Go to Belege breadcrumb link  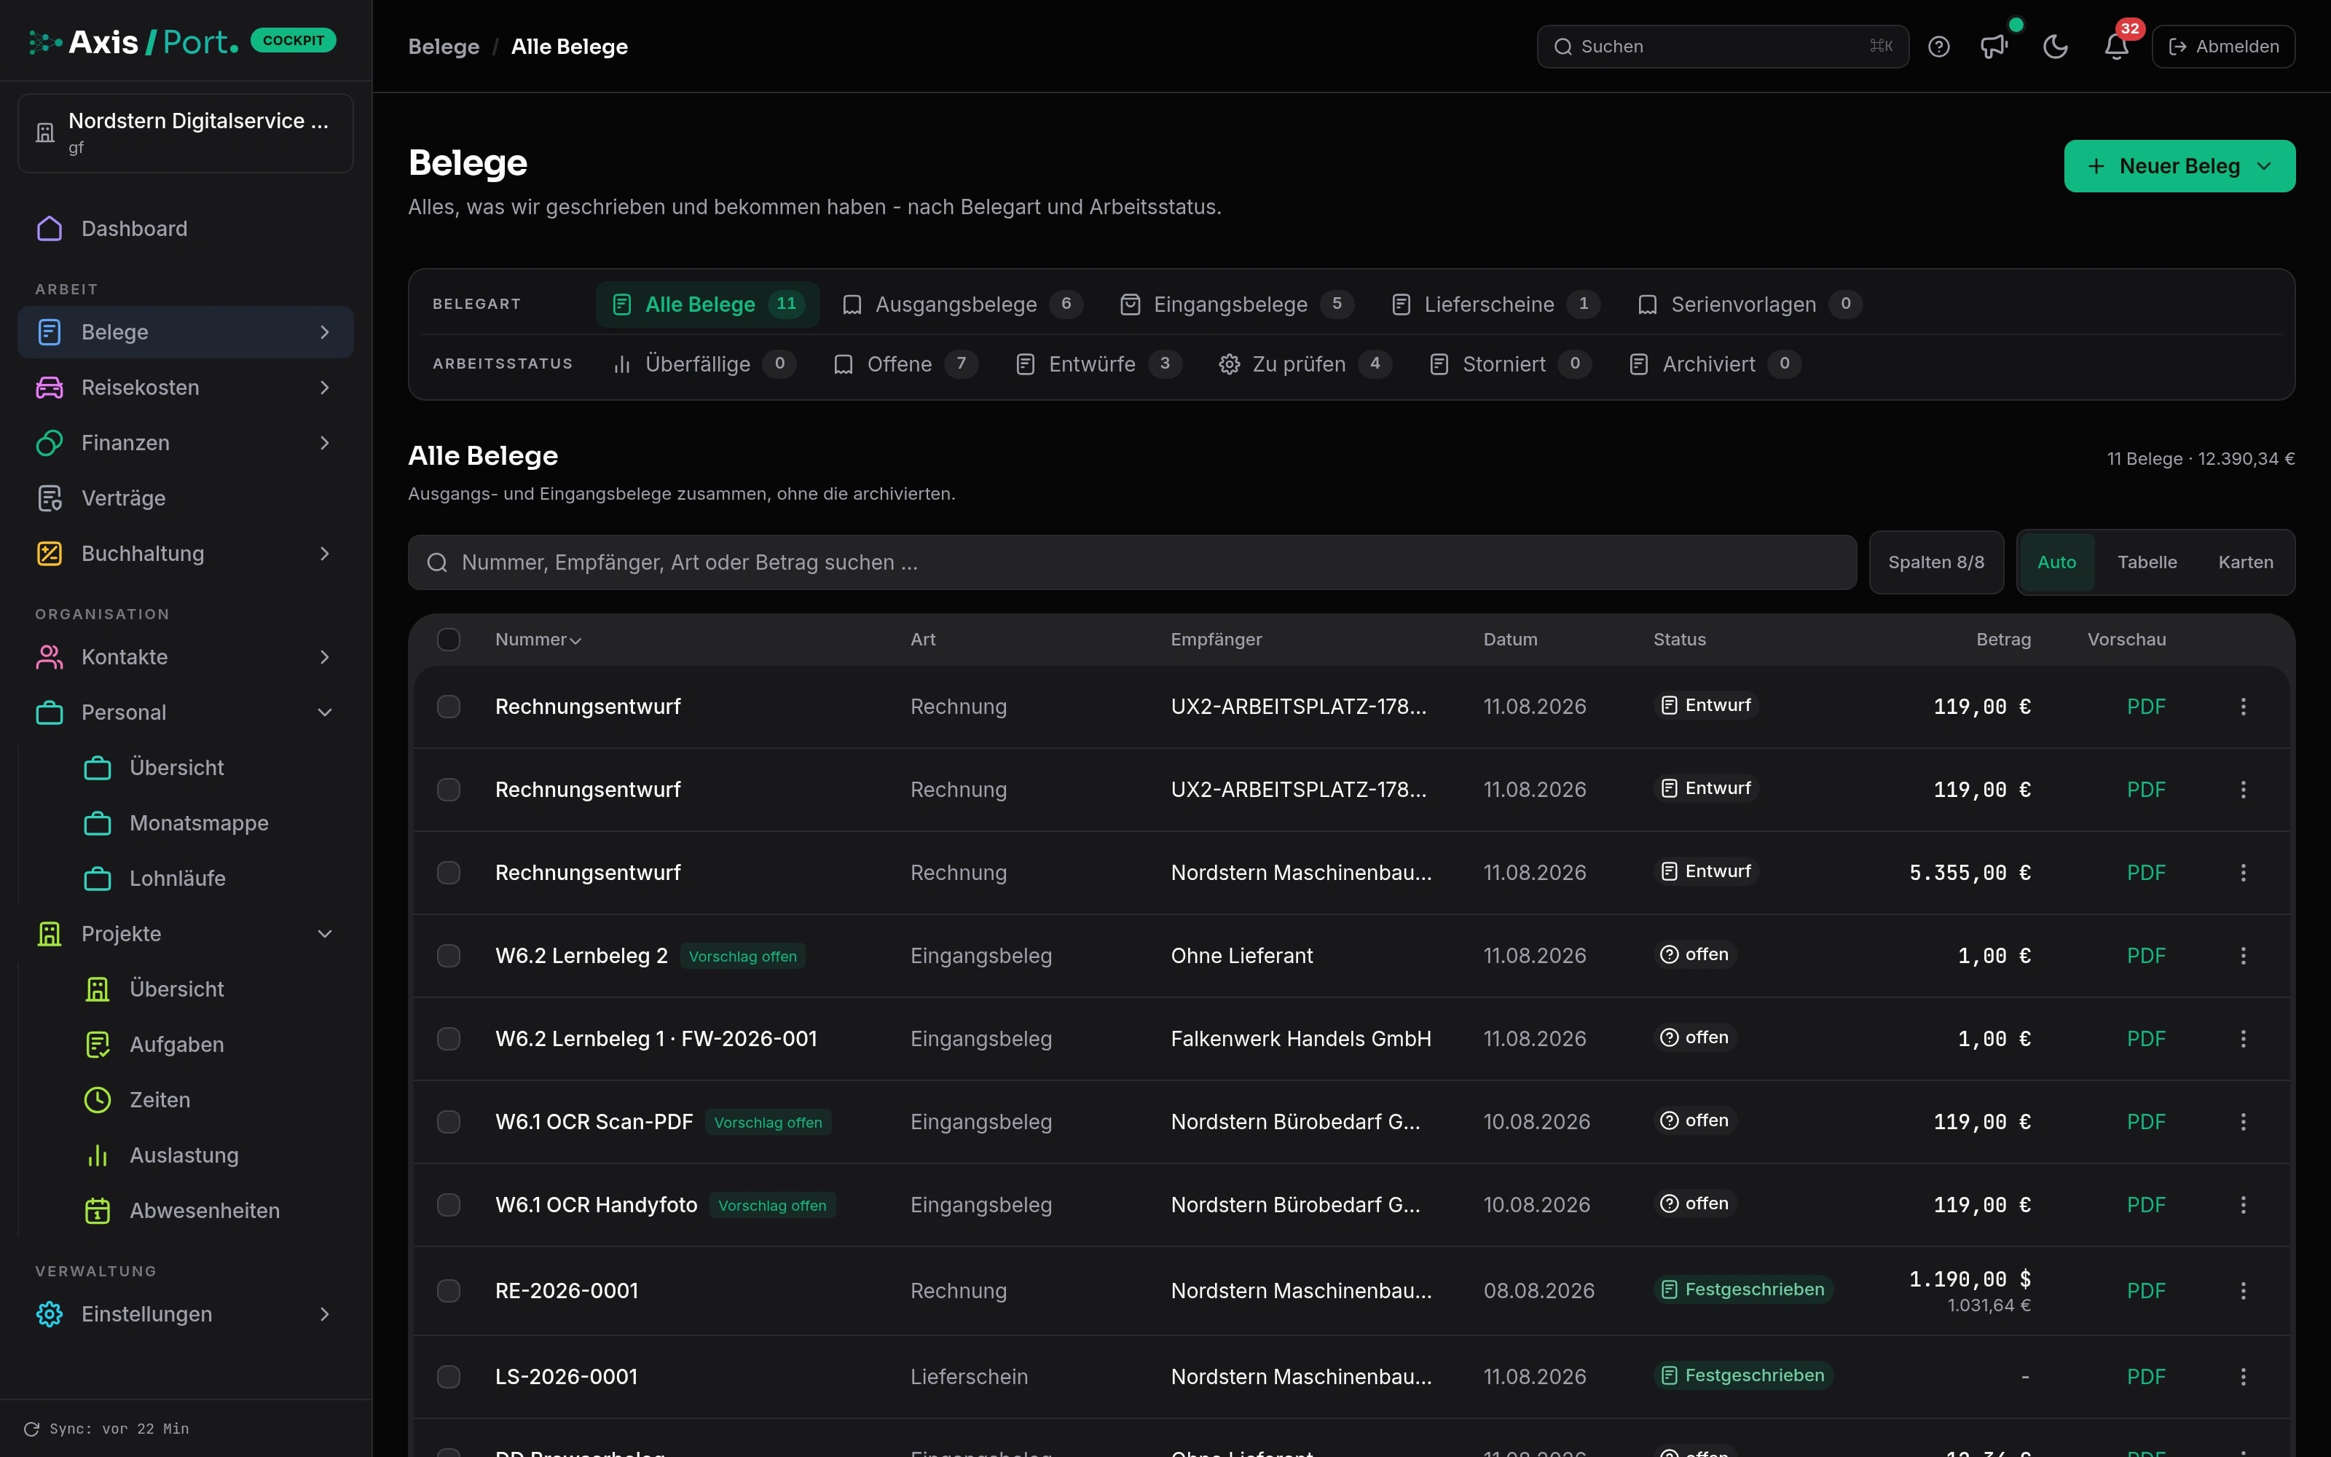(x=444, y=46)
